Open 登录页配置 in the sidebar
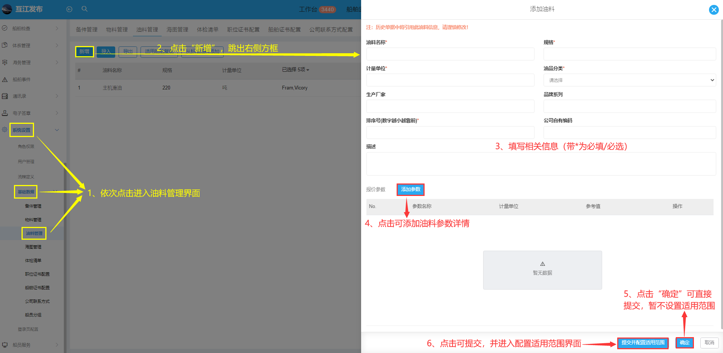 point(28,329)
